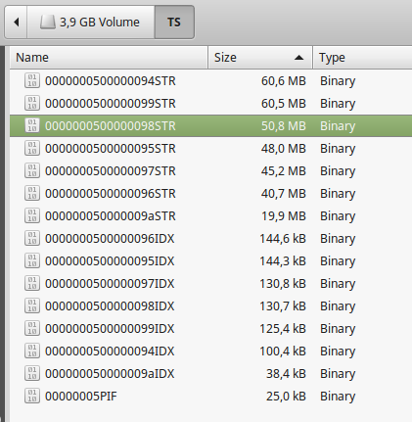The width and height of the screenshot is (412, 422).
Task: Click binary icon of 0000000500000099STR file
Action: coord(32,103)
